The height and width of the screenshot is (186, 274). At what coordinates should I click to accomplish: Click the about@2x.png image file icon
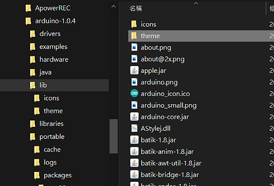pos(134,59)
